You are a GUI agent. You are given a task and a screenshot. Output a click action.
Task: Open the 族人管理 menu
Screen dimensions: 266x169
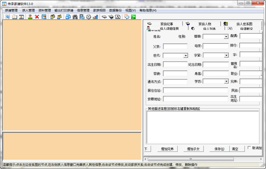[28, 11]
